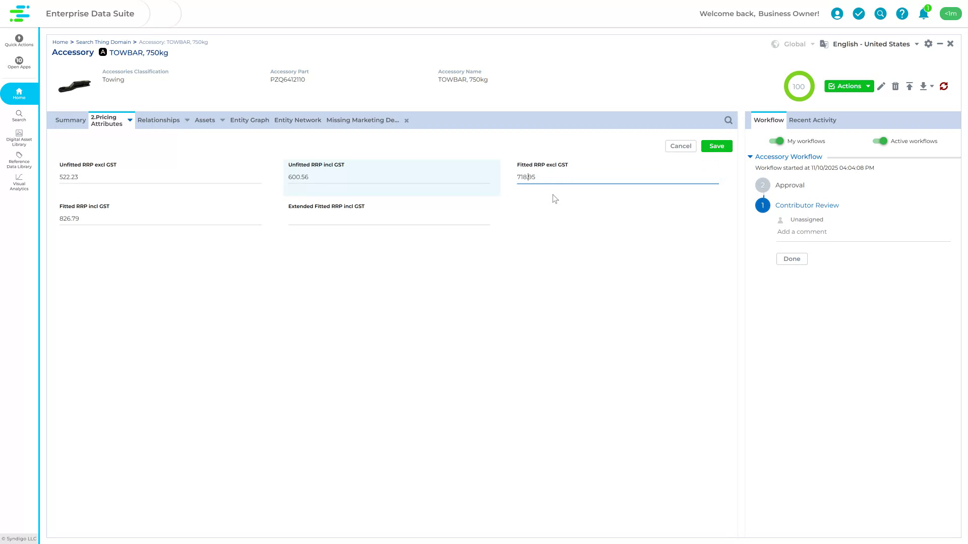968x544 pixels.
Task: Switch to the Summary tab
Action: 70,120
